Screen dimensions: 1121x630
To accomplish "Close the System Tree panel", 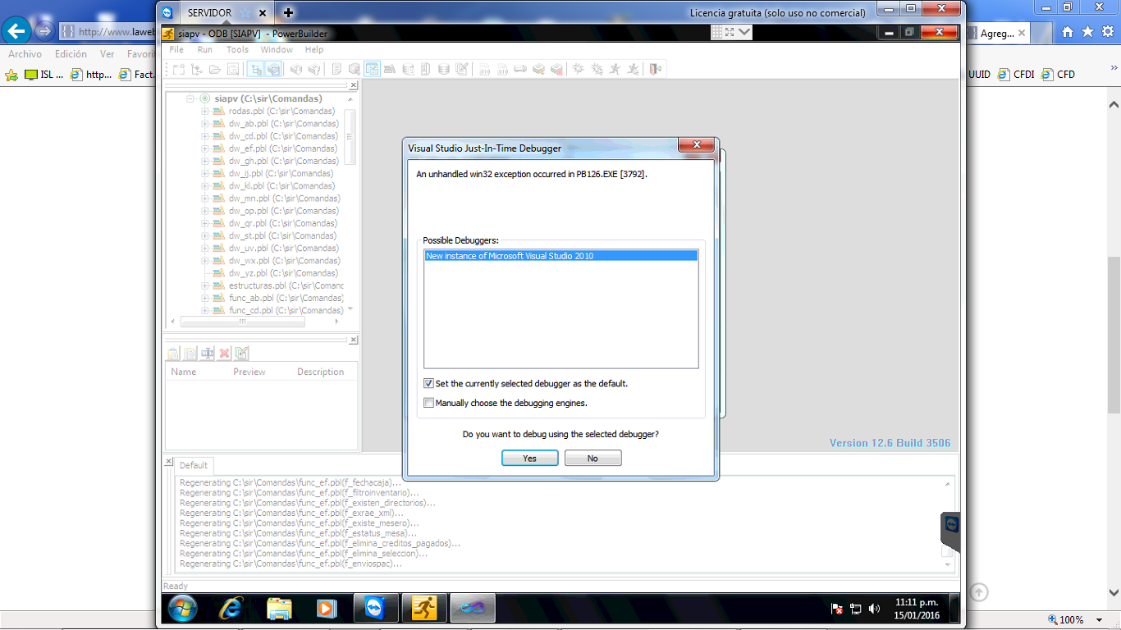I will (354, 85).
